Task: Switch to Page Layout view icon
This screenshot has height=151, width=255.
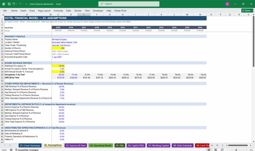Action: 215,150
